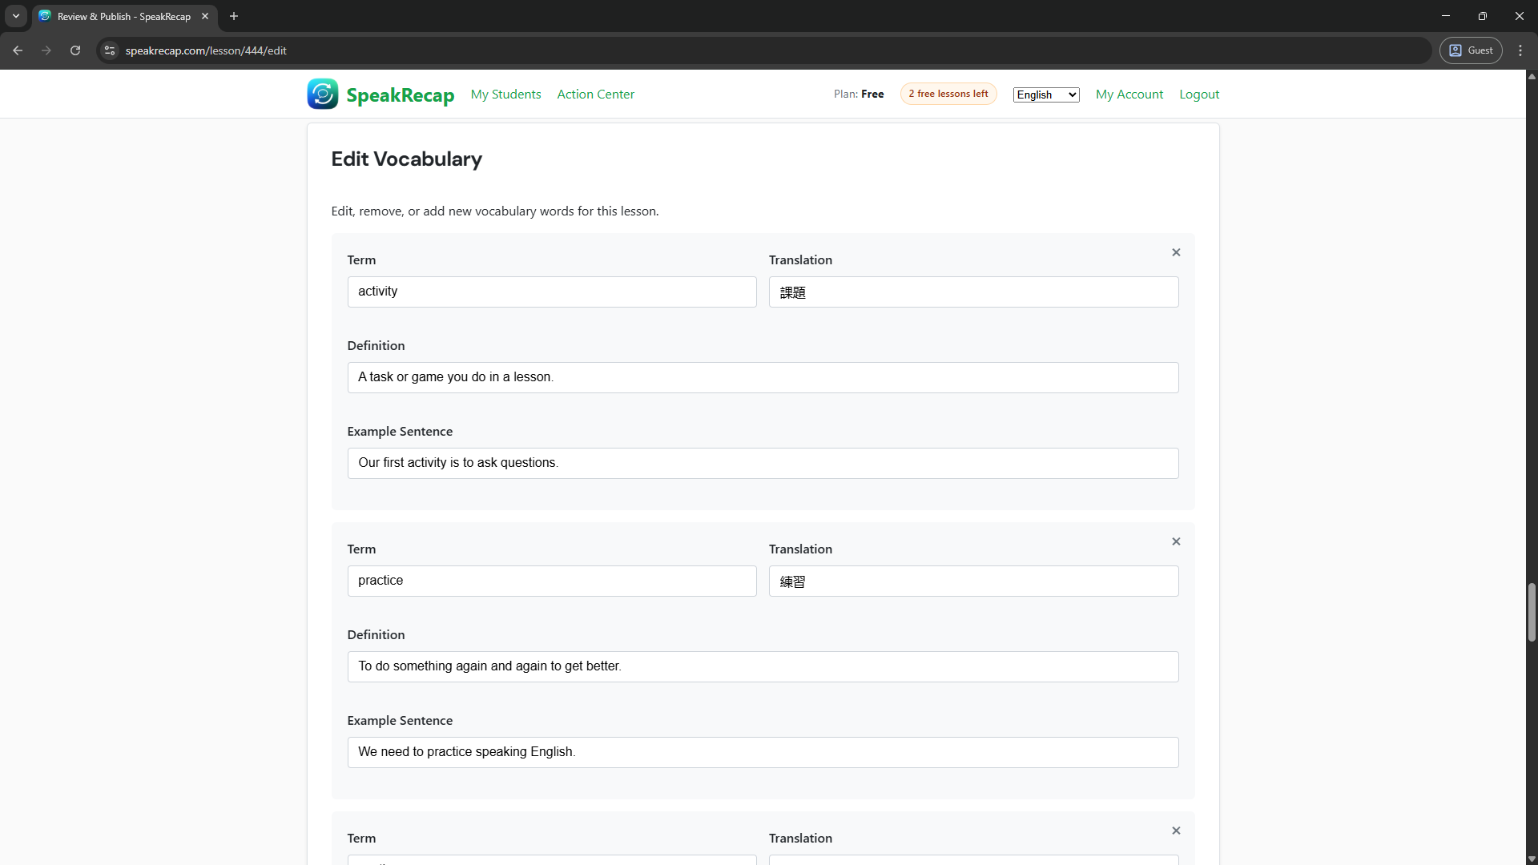Click the 'Plan: Free' text

pyautogui.click(x=859, y=95)
